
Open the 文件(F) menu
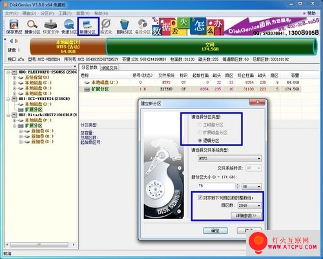(x=11, y=14)
